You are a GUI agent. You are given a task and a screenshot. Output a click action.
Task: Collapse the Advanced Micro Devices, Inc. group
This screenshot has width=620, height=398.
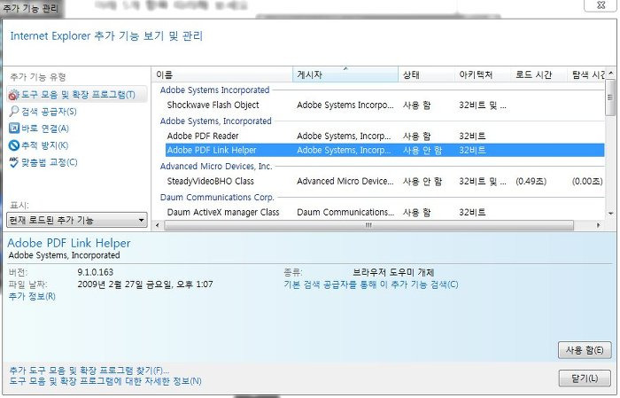pyautogui.click(x=216, y=166)
